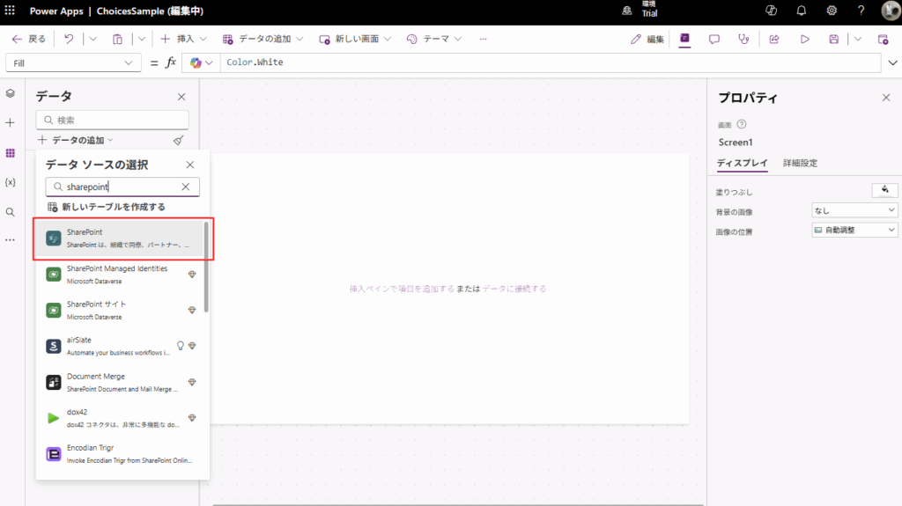This screenshot has width=902, height=506.
Task: Open the search sidebar icon
Action: click(11, 212)
